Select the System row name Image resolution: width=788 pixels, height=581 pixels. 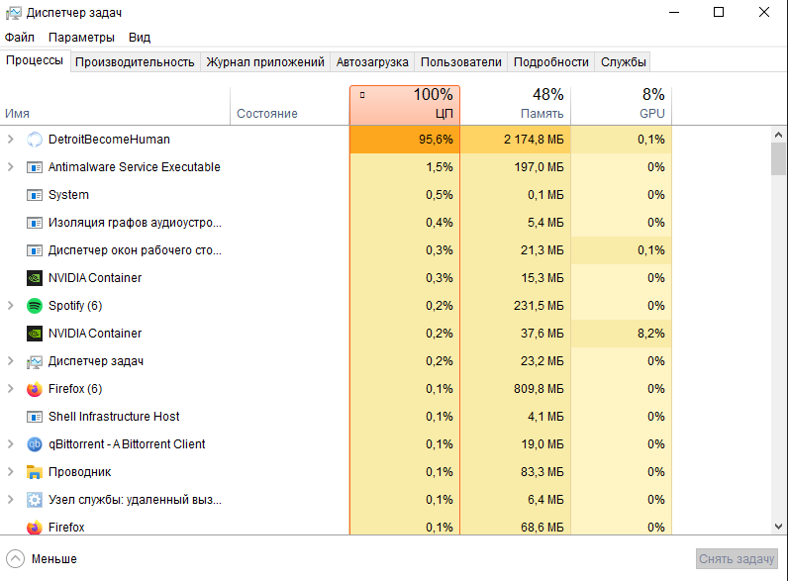pos(68,195)
